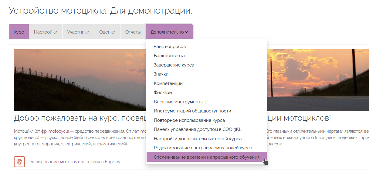Switch to the Настройки tab
This screenshot has height=172, width=369.
click(46, 32)
